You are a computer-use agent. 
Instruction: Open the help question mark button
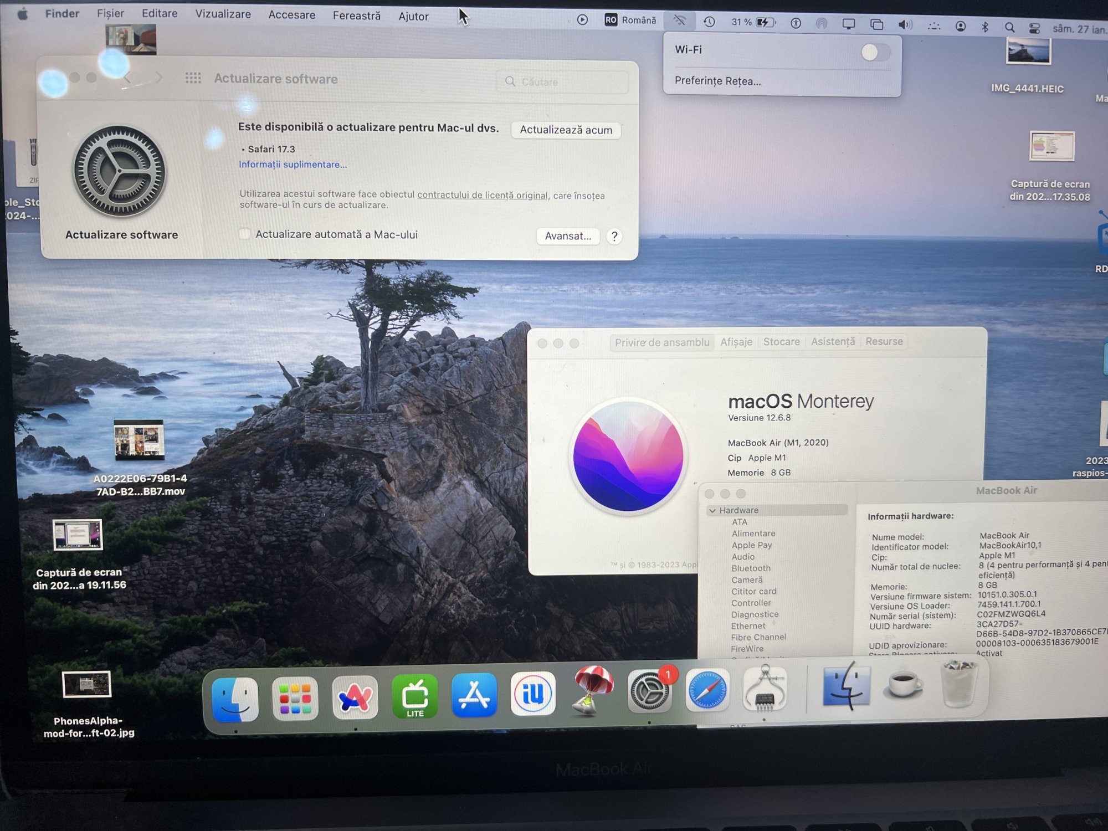(x=614, y=237)
